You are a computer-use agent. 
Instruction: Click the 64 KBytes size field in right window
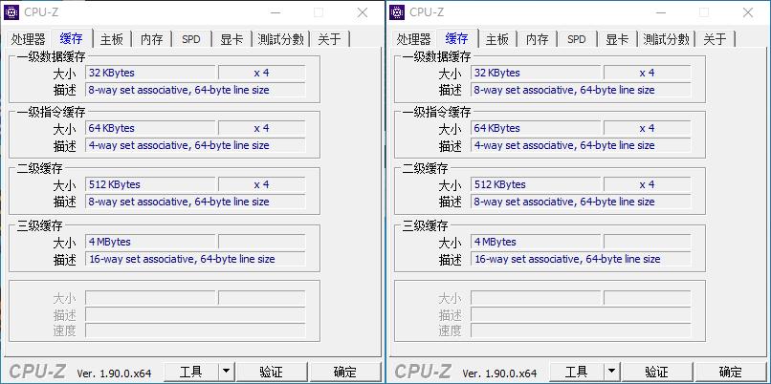pos(536,128)
